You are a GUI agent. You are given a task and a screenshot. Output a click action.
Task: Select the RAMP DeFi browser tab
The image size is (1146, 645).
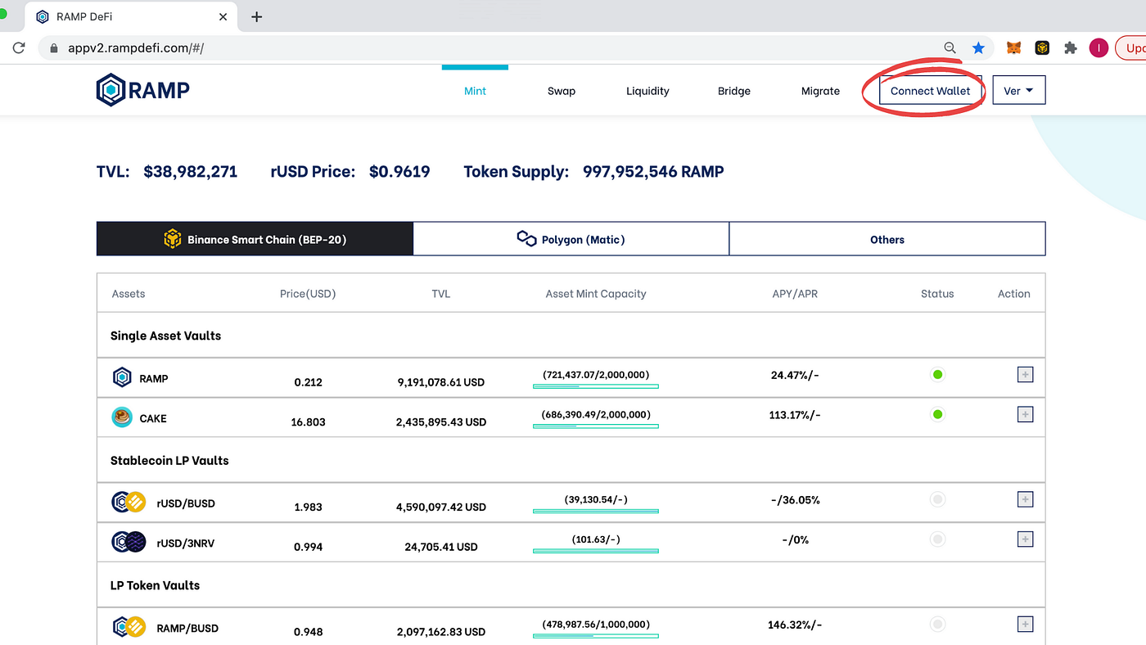tap(131, 16)
